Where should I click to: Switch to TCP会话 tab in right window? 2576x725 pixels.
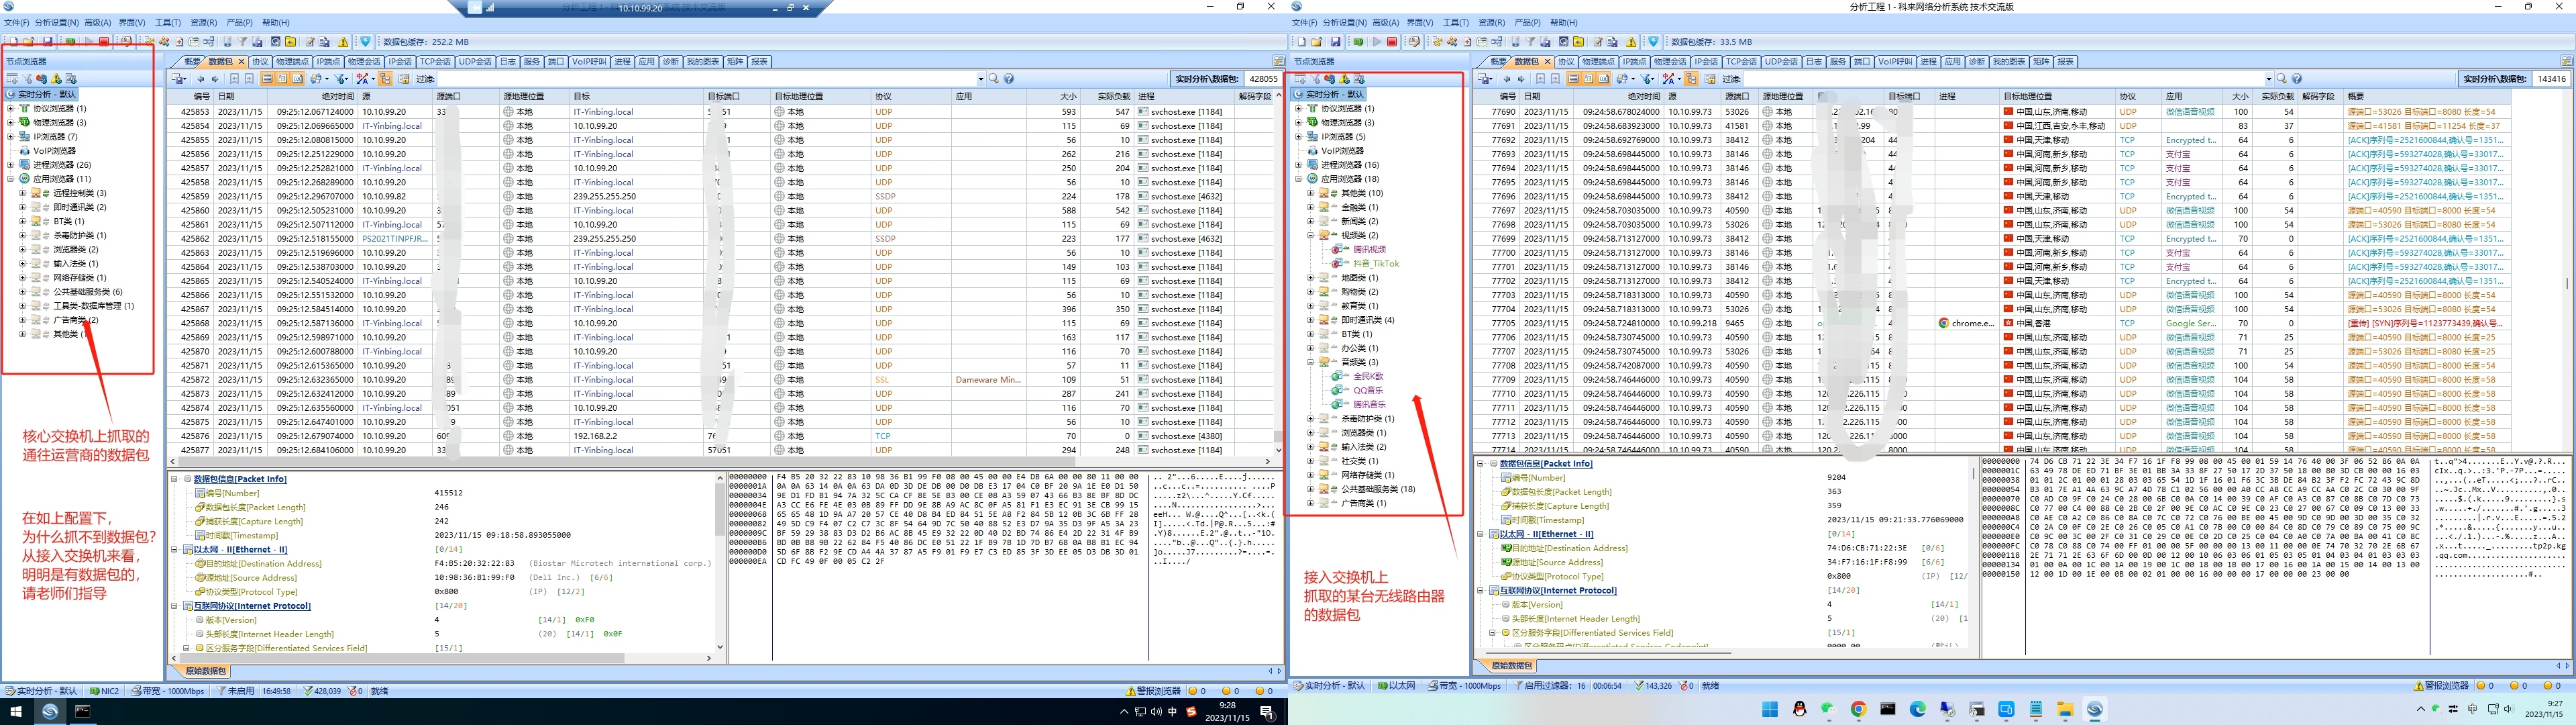click(1740, 62)
